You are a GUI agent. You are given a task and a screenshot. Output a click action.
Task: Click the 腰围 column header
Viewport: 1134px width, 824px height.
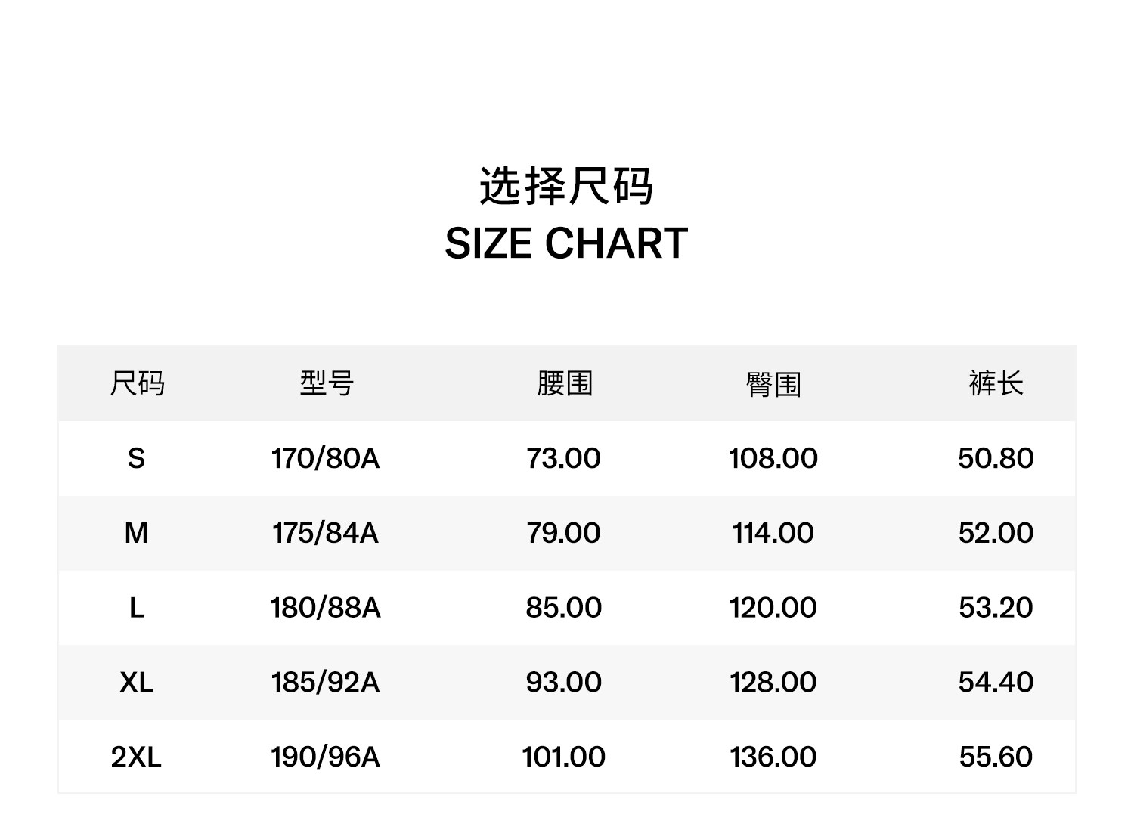tap(565, 383)
